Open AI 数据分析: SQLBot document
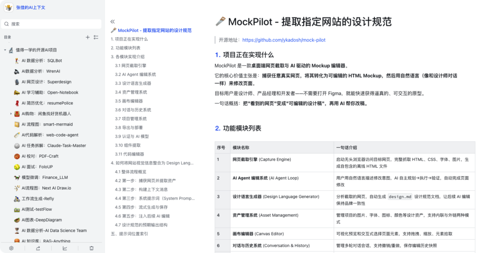 (x=42, y=60)
